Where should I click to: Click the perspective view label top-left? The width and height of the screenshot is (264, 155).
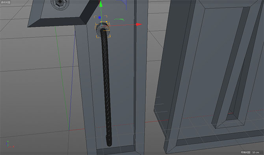[6, 2]
